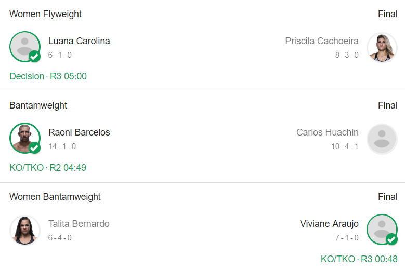Image resolution: width=405 pixels, height=269 pixels.
Task: Select Carlos Huachin name text
Action: [328, 132]
